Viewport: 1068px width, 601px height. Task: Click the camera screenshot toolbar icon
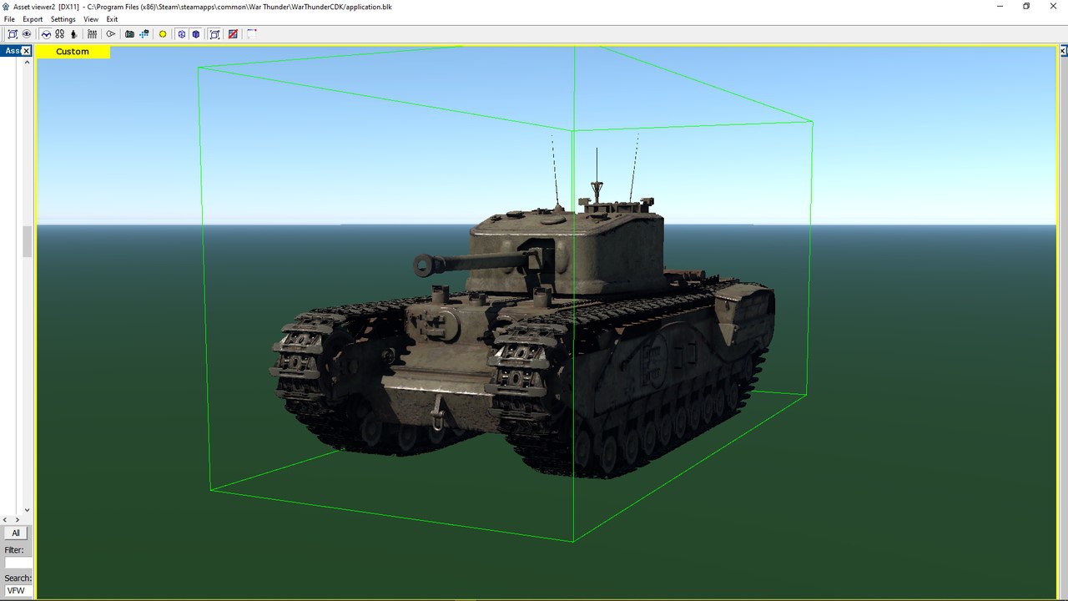pyautogui.click(x=129, y=34)
